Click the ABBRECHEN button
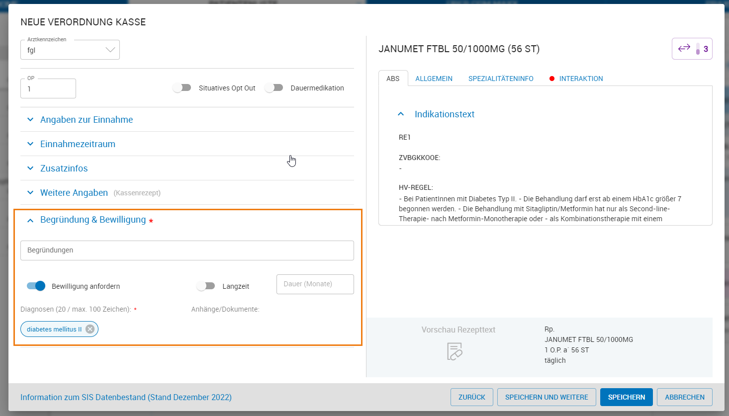 pos(685,397)
